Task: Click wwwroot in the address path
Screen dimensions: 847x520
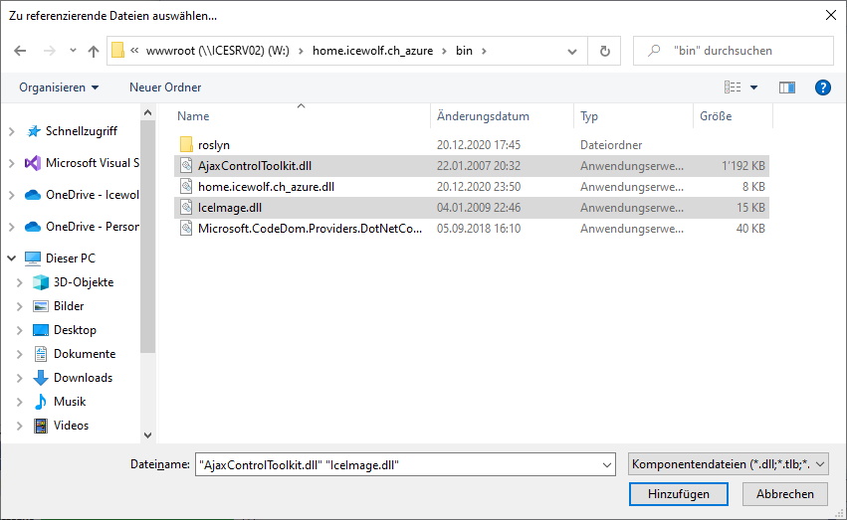Action: pyautogui.click(x=218, y=51)
